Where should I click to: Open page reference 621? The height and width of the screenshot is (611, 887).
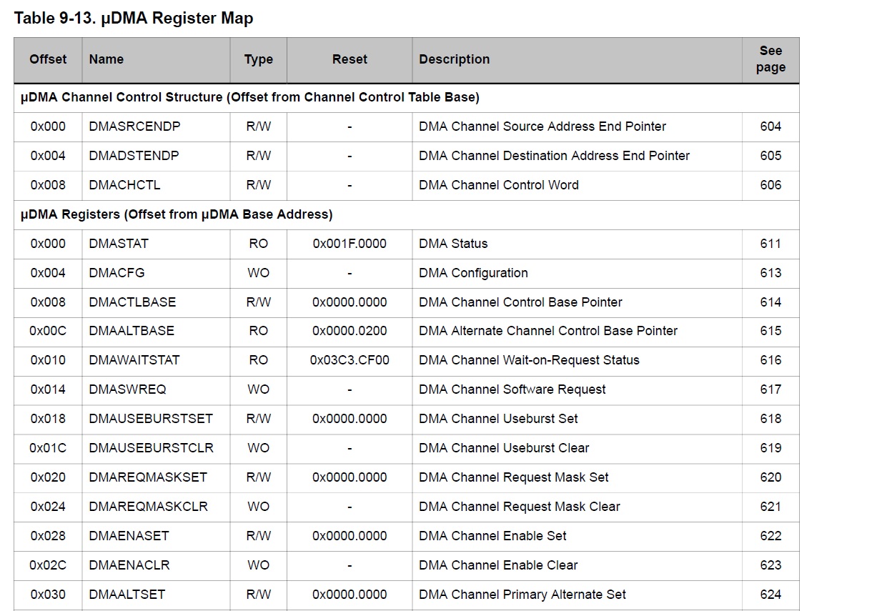(770, 507)
